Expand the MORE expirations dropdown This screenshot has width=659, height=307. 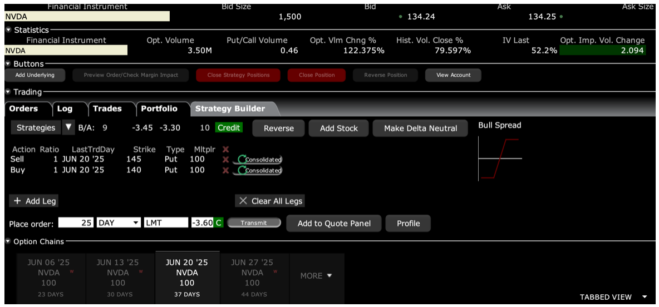coord(316,276)
